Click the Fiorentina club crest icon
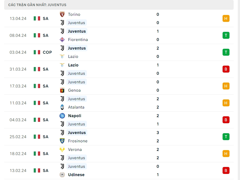The height and width of the screenshot is (180, 240). 62,40
